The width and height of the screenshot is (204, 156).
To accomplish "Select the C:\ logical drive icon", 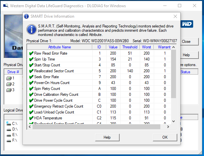I will 8,123.
